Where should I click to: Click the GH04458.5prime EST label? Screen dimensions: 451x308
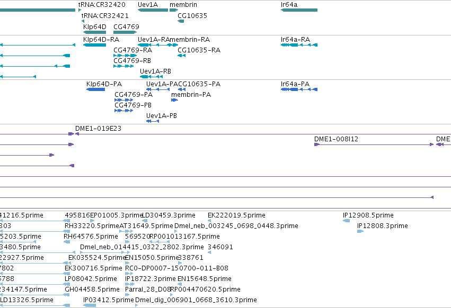coord(92,290)
